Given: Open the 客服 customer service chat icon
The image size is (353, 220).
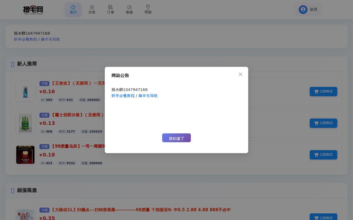Looking at the screenshot, I should coord(129,7).
